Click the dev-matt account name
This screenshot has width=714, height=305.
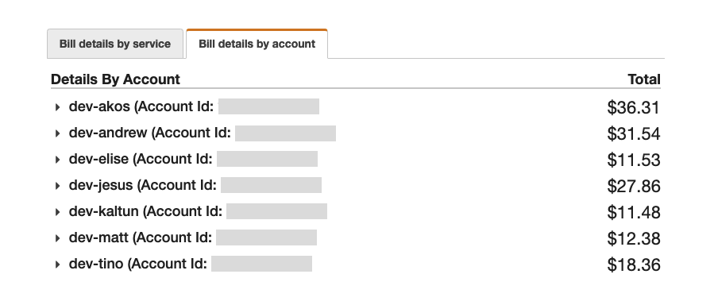(x=98, y=237)
